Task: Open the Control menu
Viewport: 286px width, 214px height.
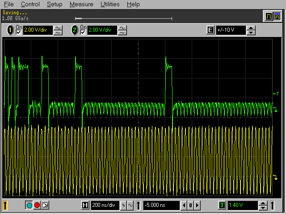Action: click(30, 4)
